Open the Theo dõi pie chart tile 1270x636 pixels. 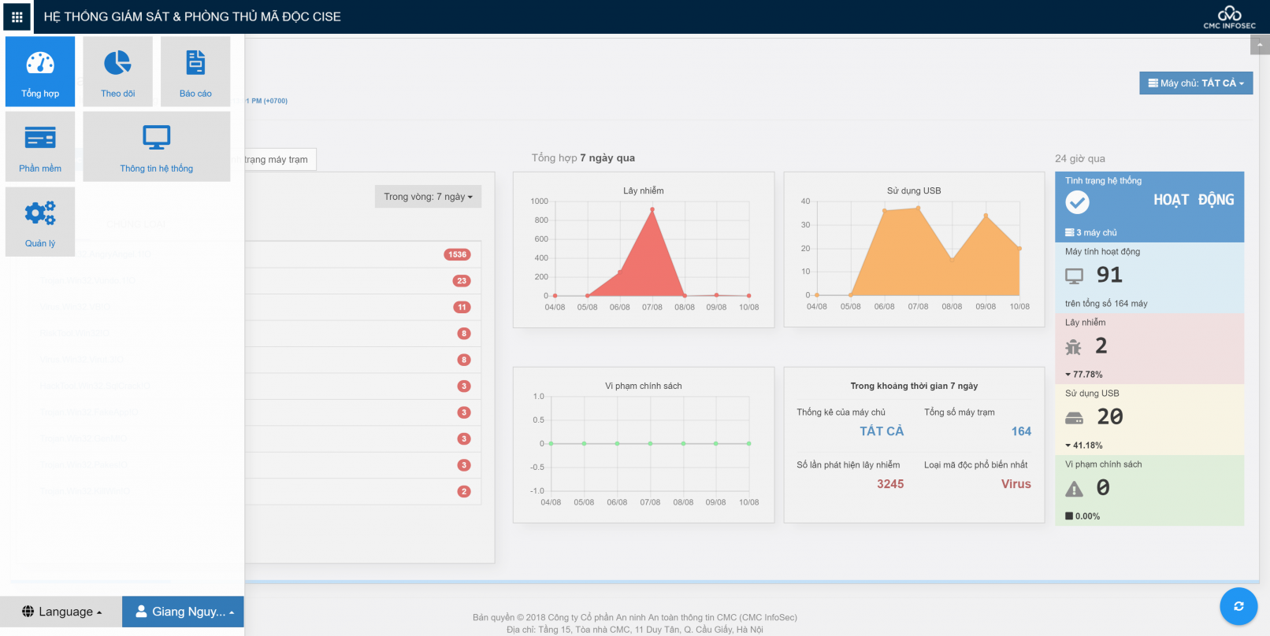pos(117,71)
